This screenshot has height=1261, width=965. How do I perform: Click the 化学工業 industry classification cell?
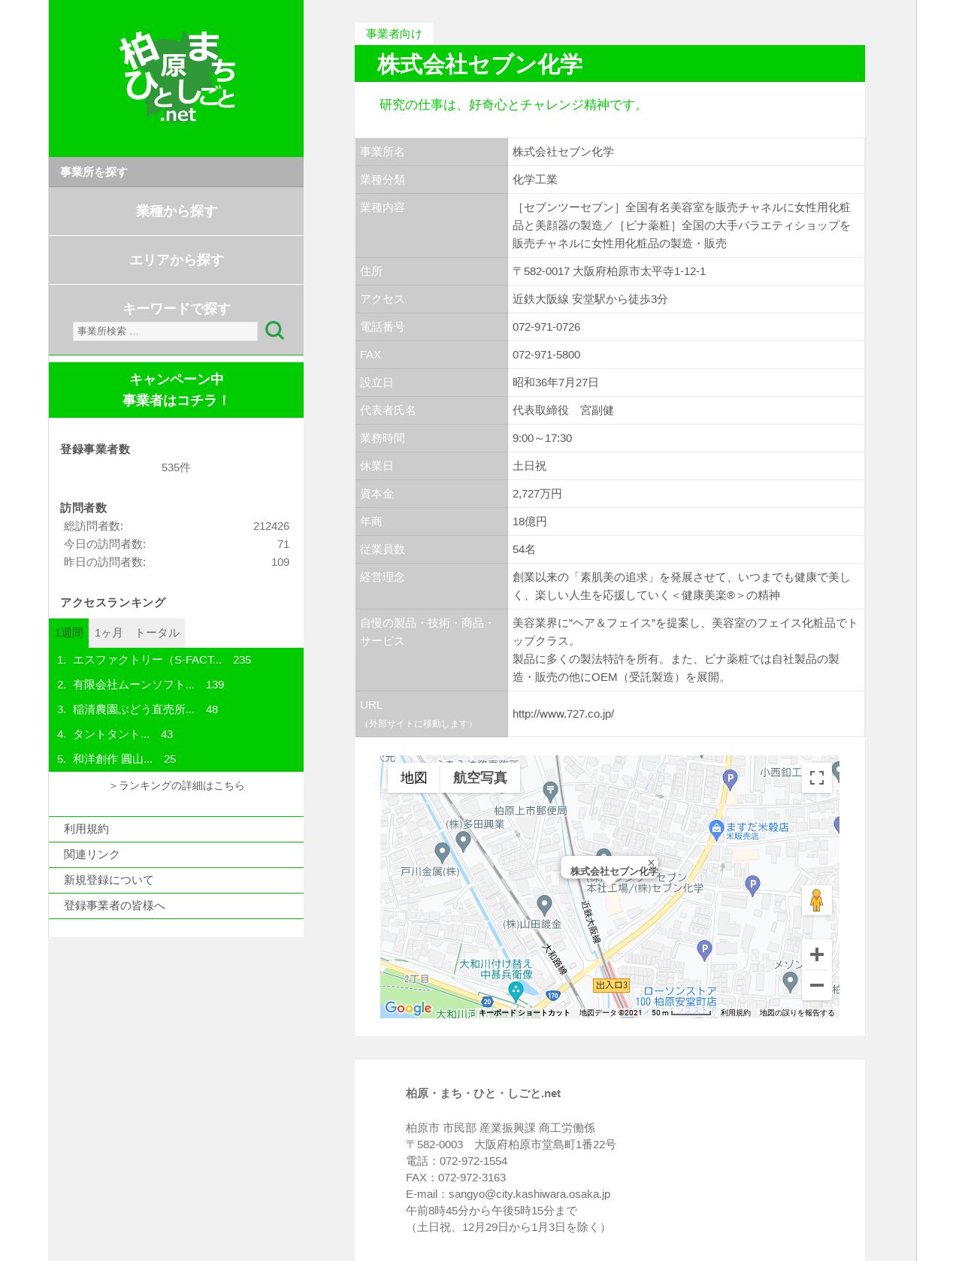685,180
